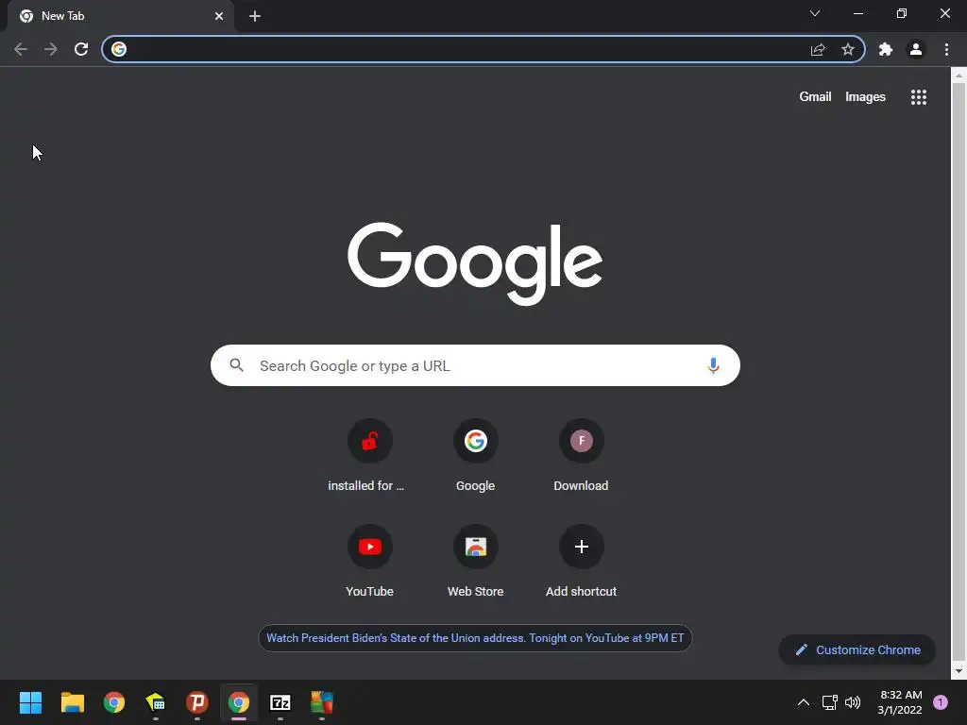Open the State of the Union promo link

pos(475,638)
